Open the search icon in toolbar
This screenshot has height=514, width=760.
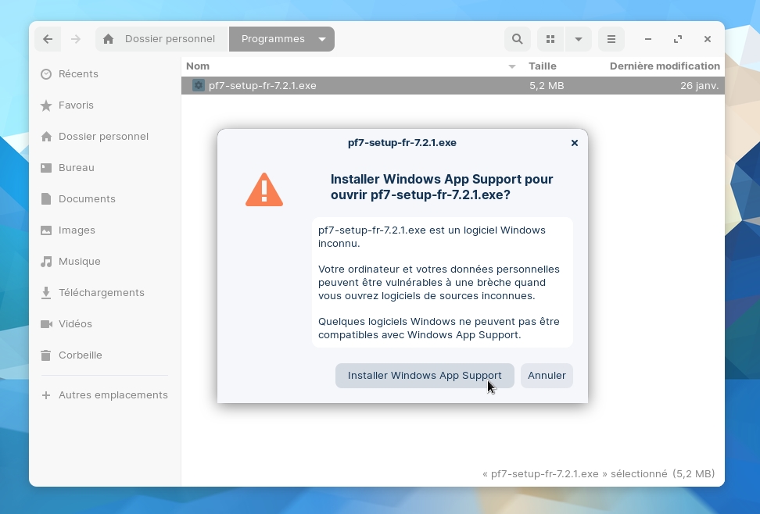[517, 39]
